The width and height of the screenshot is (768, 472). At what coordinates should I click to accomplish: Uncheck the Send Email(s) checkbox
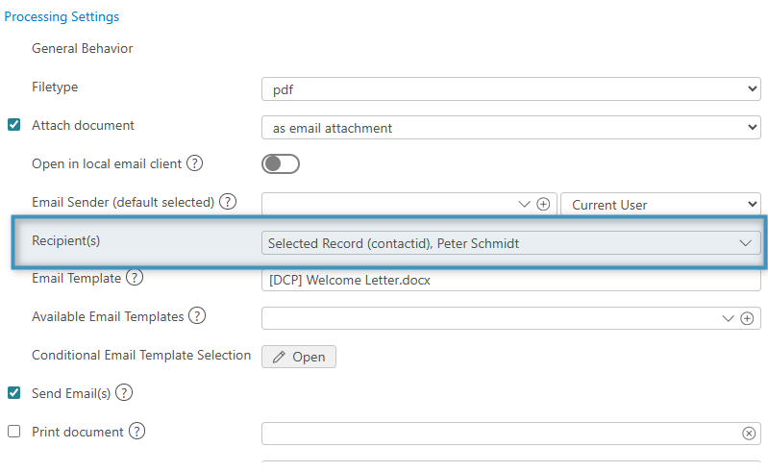click(14, 392)
